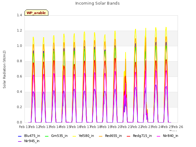Click the Feb 26 x-axis date label
Viewport: 196px width, 147px height.
(x=178, y=127)
